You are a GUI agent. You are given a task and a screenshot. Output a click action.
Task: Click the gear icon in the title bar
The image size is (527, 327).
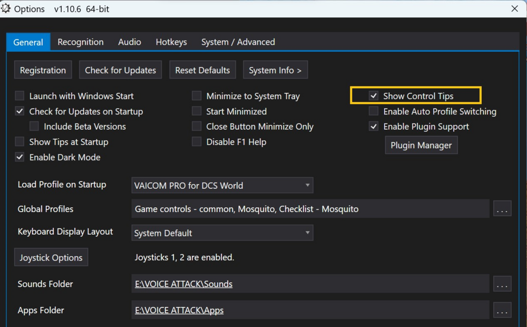coord(6,8)
